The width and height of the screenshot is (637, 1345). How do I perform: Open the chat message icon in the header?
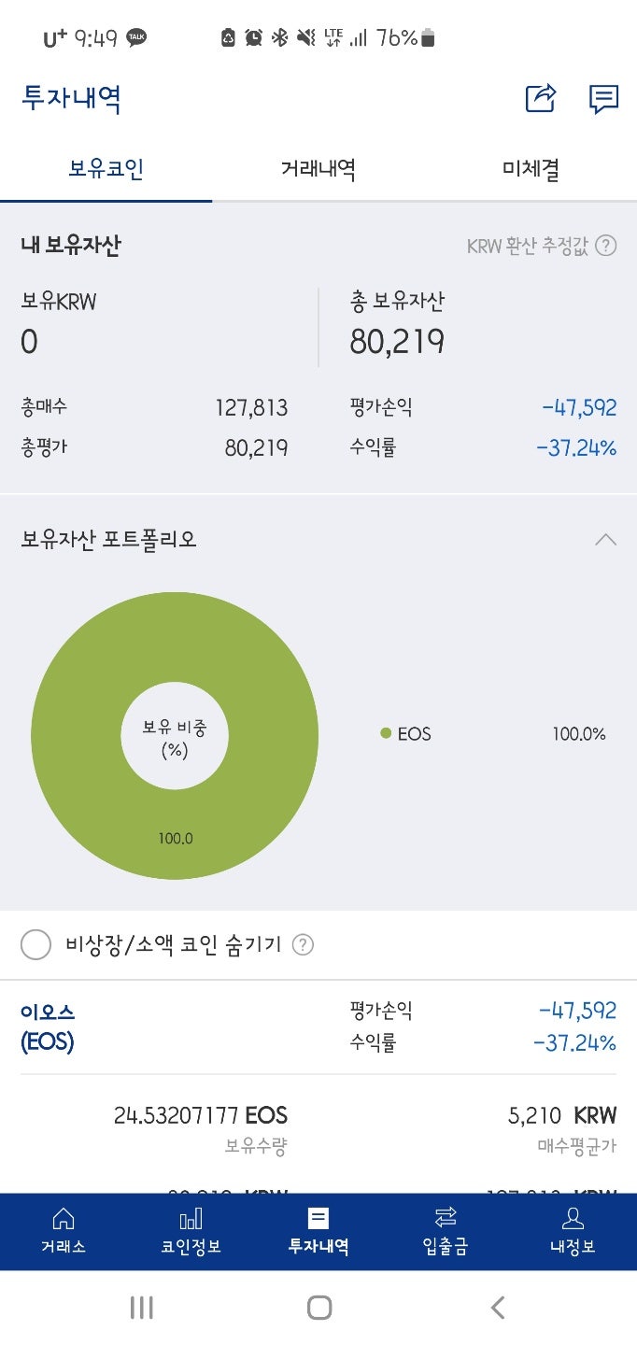(x=604, y=98)
